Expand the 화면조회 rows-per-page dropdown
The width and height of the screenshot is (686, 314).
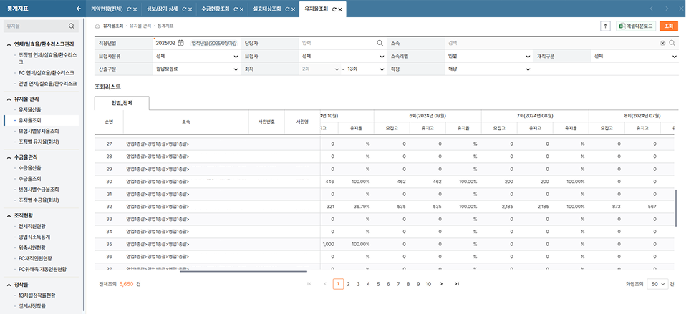tap(657, 284)
